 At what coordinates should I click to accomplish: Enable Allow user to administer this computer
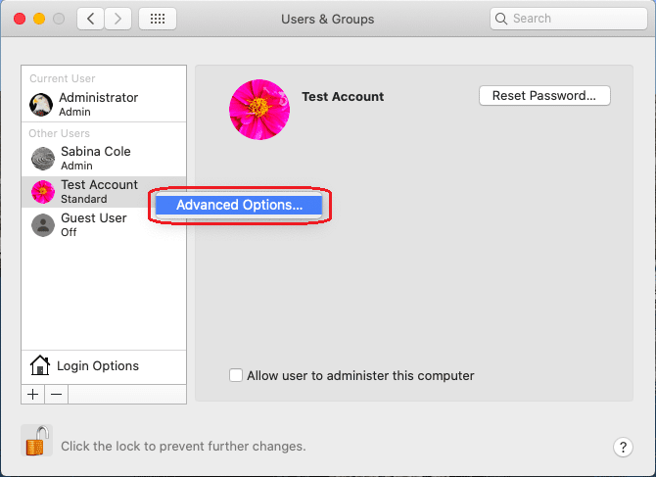click(236, 375)
